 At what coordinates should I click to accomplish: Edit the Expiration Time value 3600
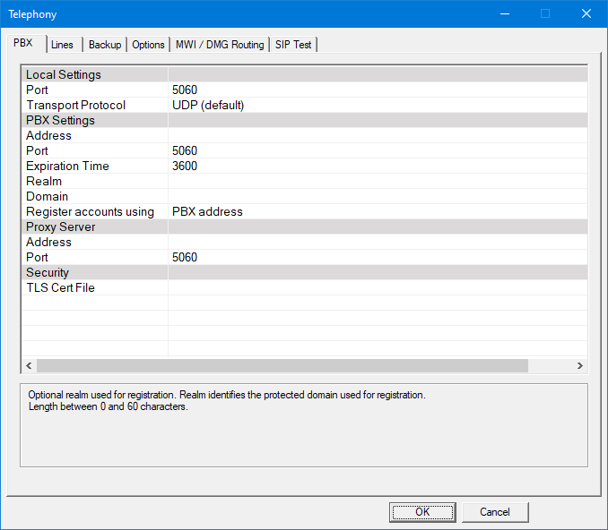click(x=377, y=167)
